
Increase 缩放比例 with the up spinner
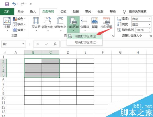tap(149, 29)
